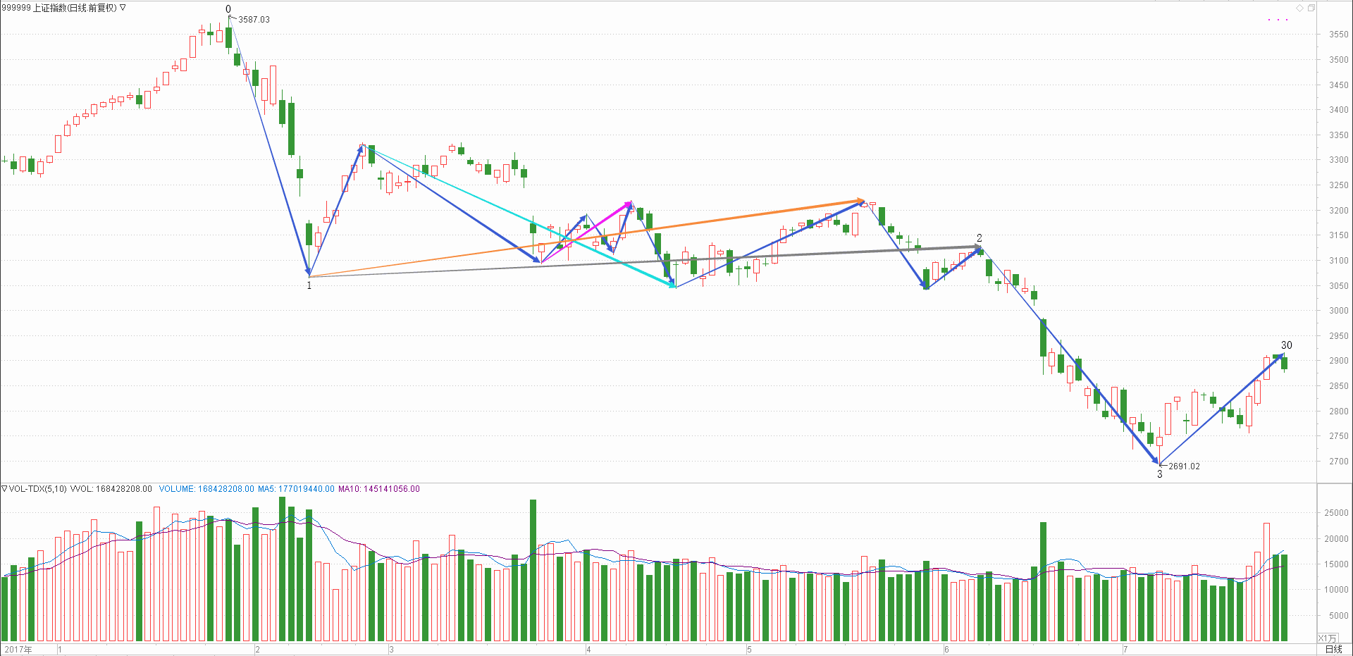Open the 上证指数 title dropdown triangle

tap(123, 8)
